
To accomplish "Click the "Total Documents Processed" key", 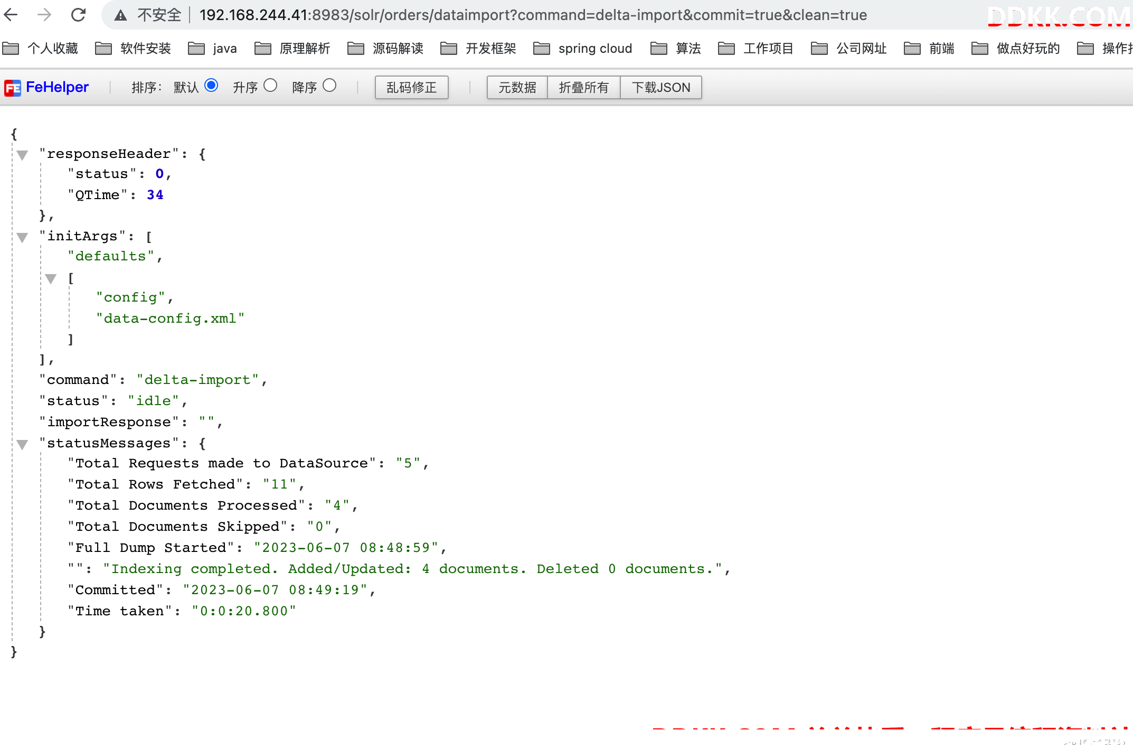I will point(186,505).
